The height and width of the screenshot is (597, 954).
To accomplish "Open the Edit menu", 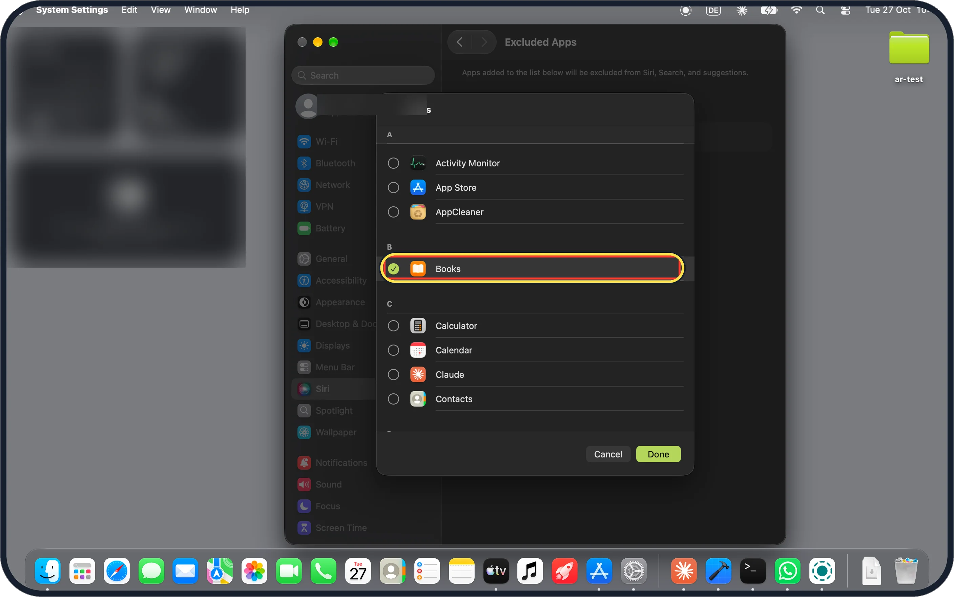I will point(129,10).
